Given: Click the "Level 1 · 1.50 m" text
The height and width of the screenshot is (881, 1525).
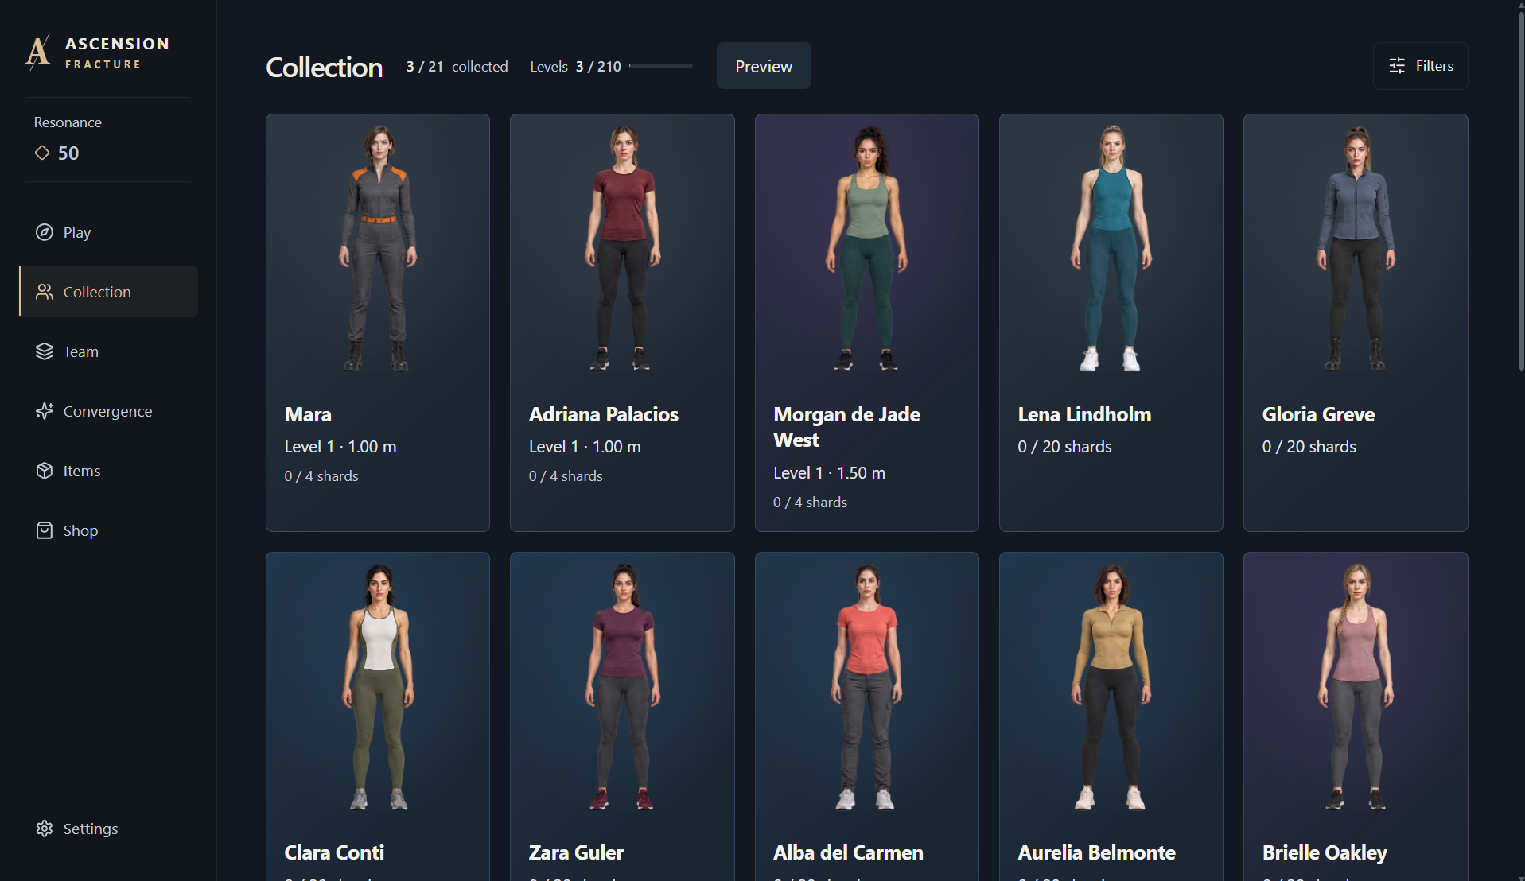Looking at the screenshot, I should 829,473.
